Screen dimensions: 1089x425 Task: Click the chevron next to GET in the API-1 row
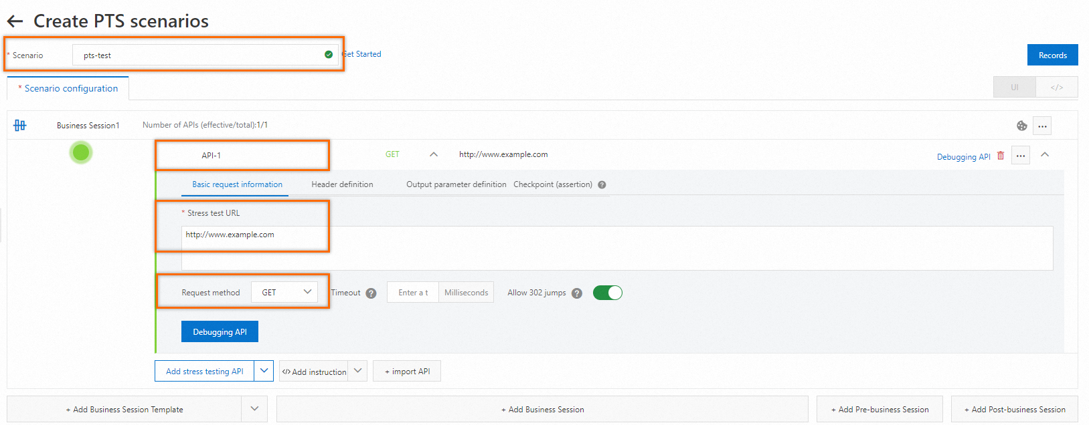click(x=434, y=154)
